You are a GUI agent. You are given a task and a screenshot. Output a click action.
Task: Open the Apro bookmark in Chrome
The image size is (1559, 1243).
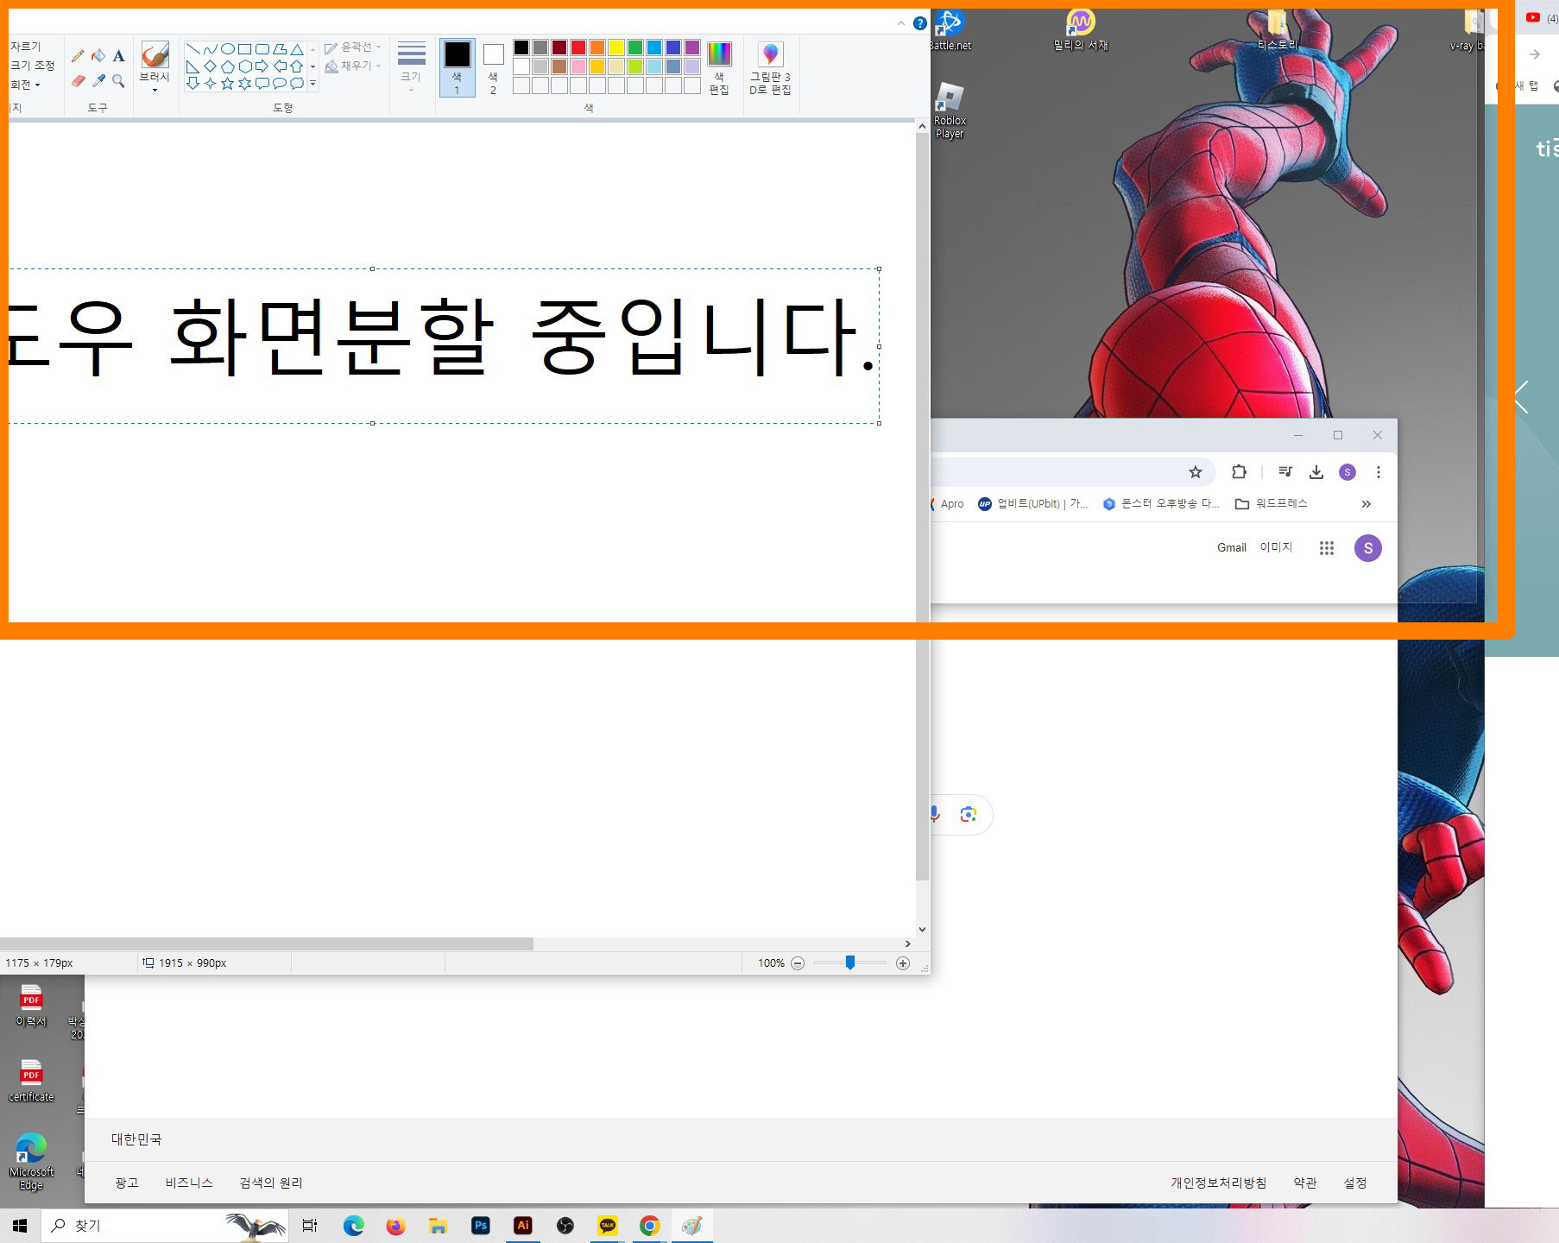click(948, 504)
